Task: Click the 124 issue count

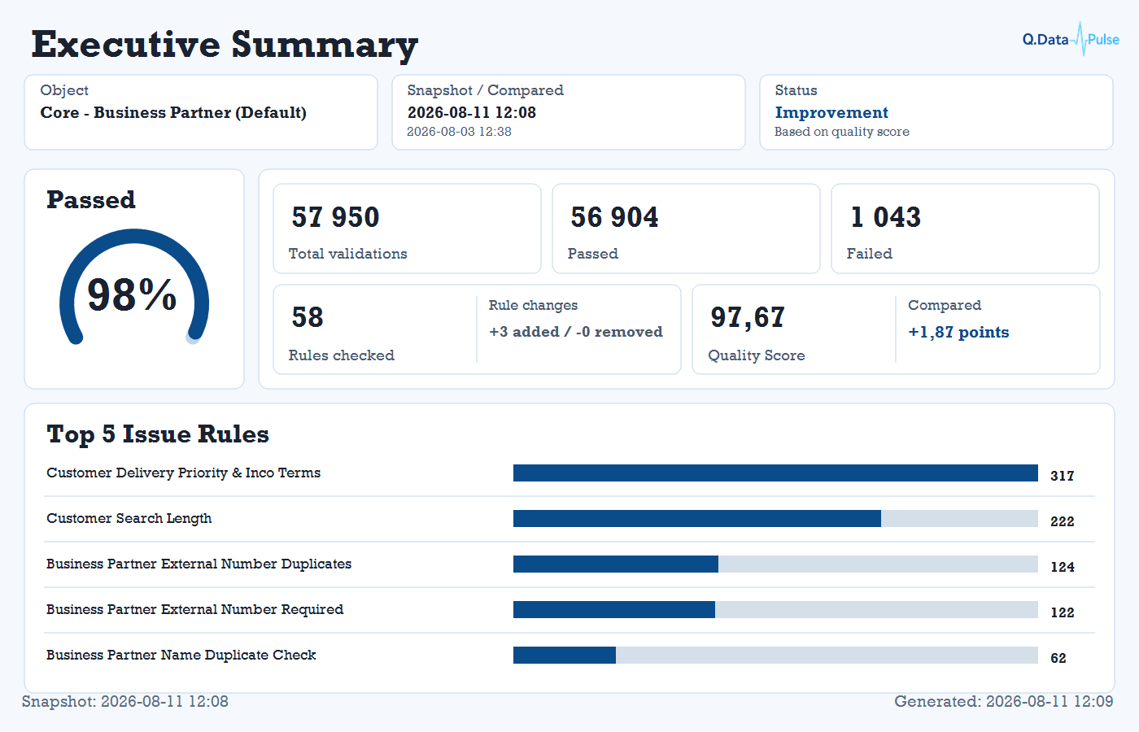Action: [1063, 567]
